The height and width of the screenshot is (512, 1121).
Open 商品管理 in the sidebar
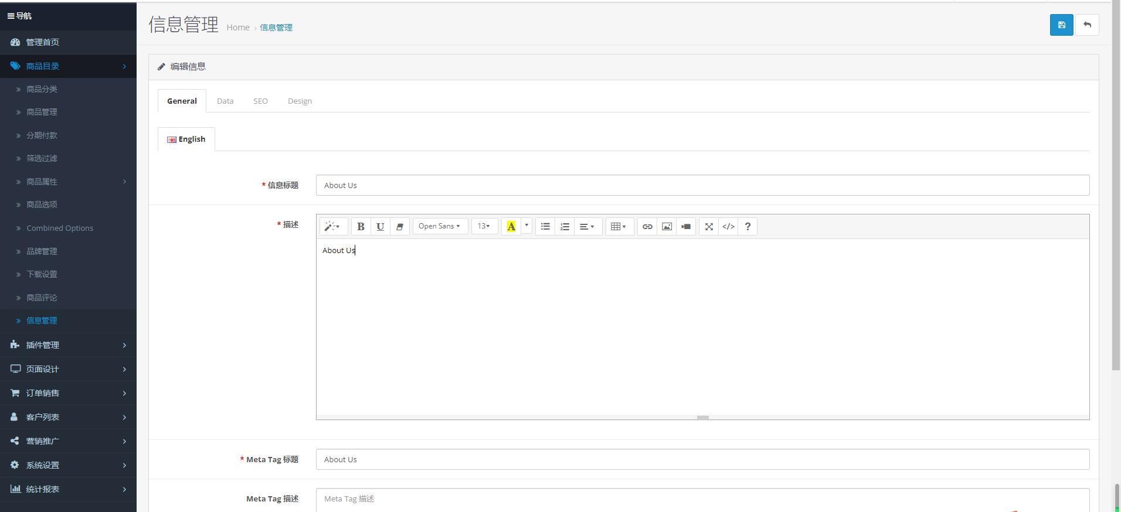click(42, 112)
